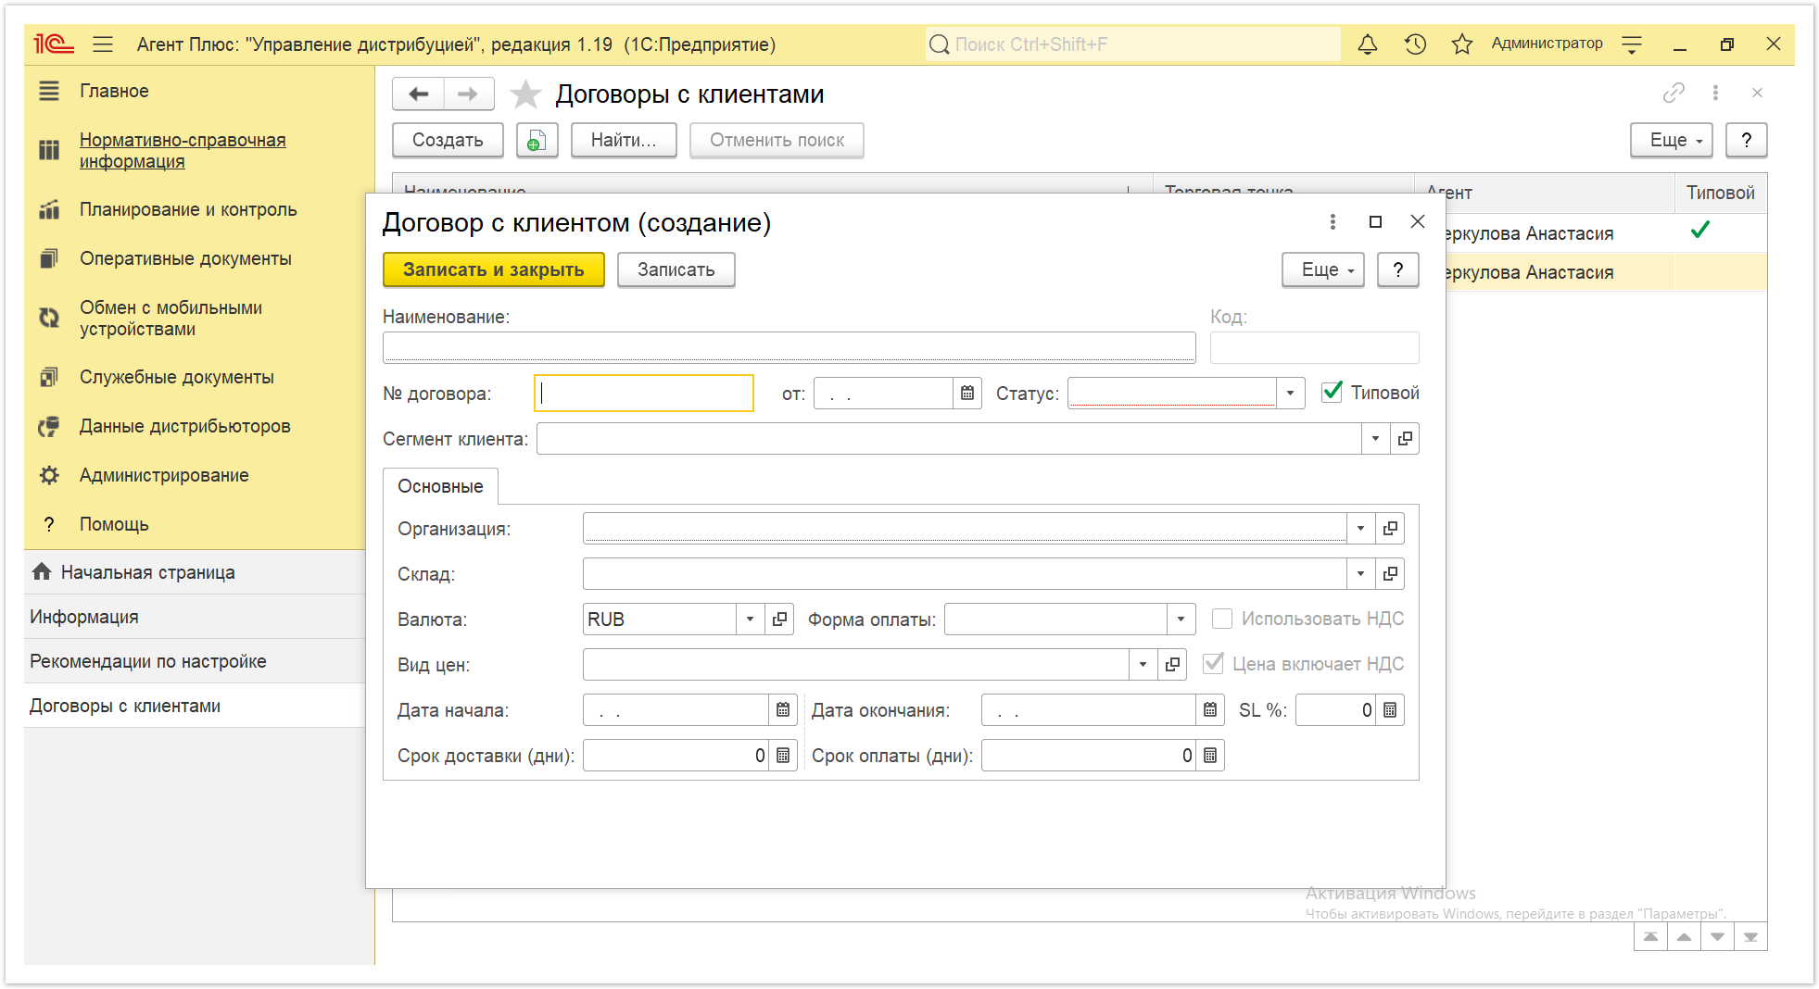Click the Найти... button
Screen dimensions: 1819x989
point(624,141)
